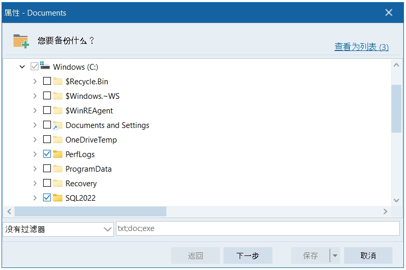
Task: Select the ProgramData tree item
Action: [88, 169]
